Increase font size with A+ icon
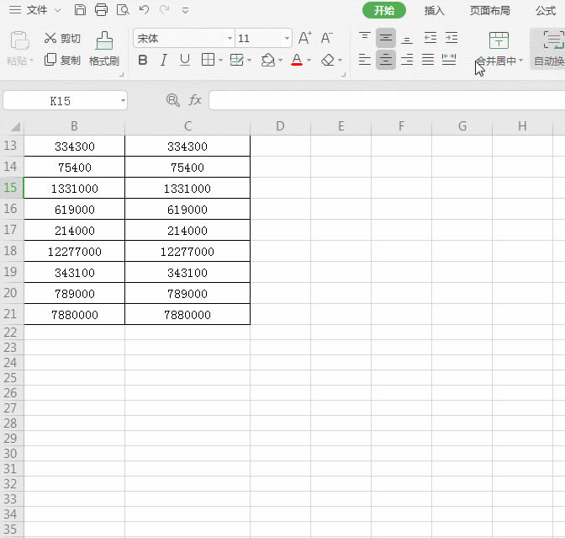This screenshot has width=565, height=538. pos(305,38)
